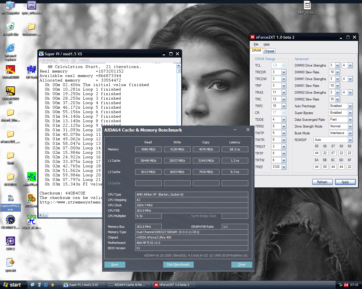
Task: Click the ROMSIP 65 value field
Action: coord(317,153)
